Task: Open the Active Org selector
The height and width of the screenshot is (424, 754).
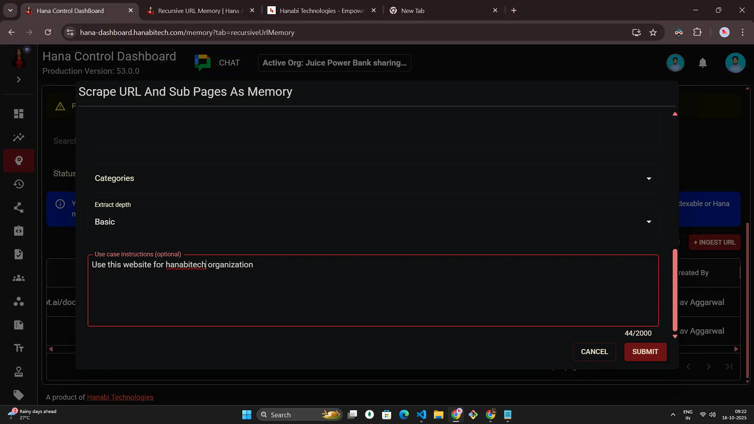Action: pos(334,63)
